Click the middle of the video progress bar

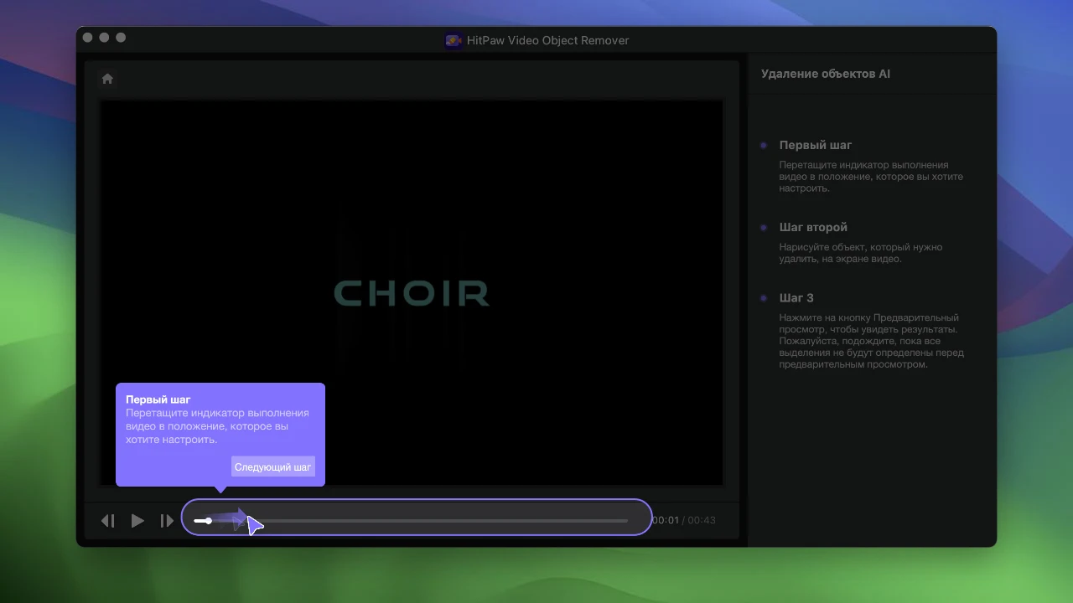click(411, 521)
